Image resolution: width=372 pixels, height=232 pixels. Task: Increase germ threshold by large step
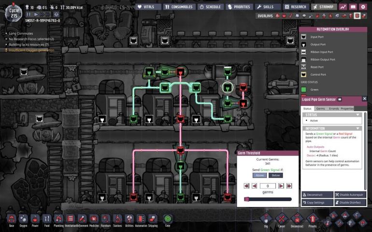point(289,186)
